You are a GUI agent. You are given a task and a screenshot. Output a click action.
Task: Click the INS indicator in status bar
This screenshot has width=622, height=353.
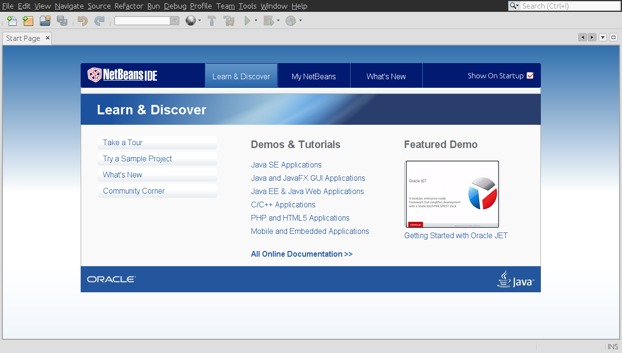(x=613, y=347)
